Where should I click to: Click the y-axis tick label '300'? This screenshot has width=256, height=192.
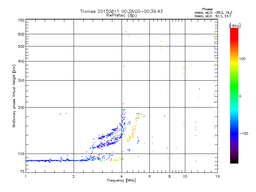tap(21, 81)
